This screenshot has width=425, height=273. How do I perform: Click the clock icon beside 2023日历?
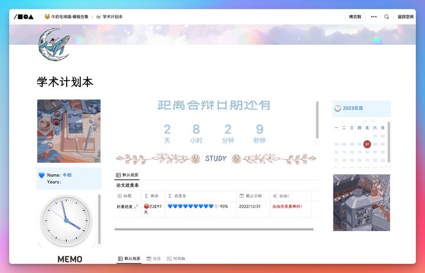click(x=338, y=108)
